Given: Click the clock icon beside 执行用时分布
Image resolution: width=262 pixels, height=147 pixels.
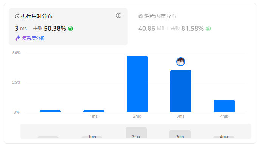Looking at the screenshot, I should pyautogui.click(x=17, y=16).
